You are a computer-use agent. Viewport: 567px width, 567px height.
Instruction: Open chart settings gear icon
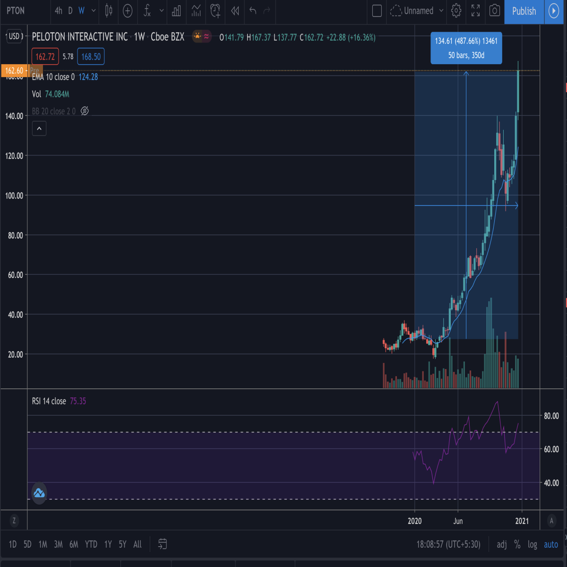456,10
